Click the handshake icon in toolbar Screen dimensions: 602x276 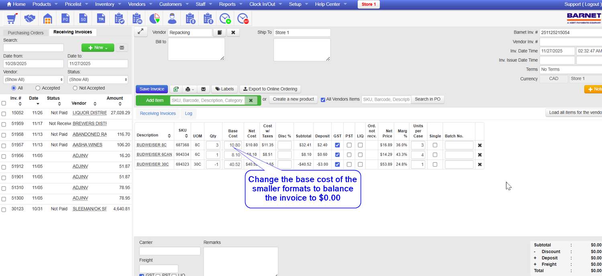tap(30, 18)
